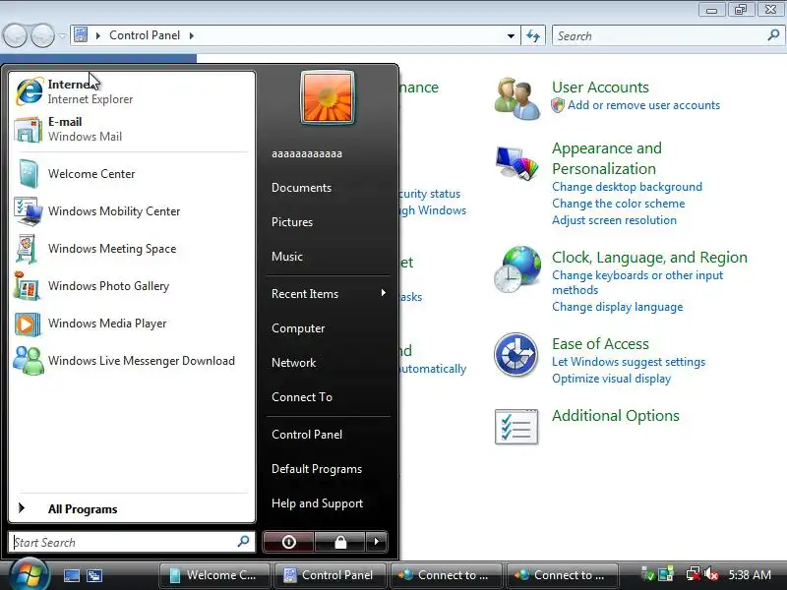Click Change desktop background link
This screenshot has height=590, width=787.
627,187
